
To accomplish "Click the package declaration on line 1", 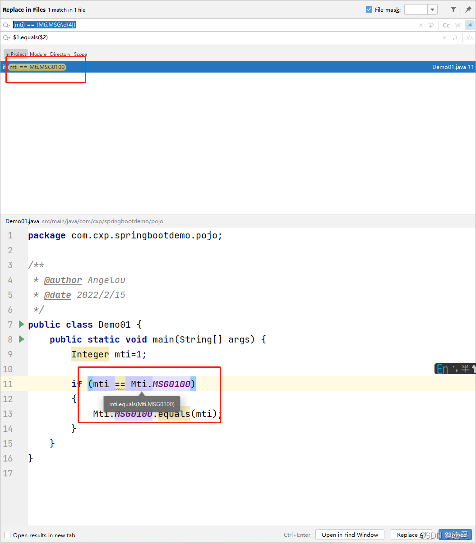I will point(125,236).
